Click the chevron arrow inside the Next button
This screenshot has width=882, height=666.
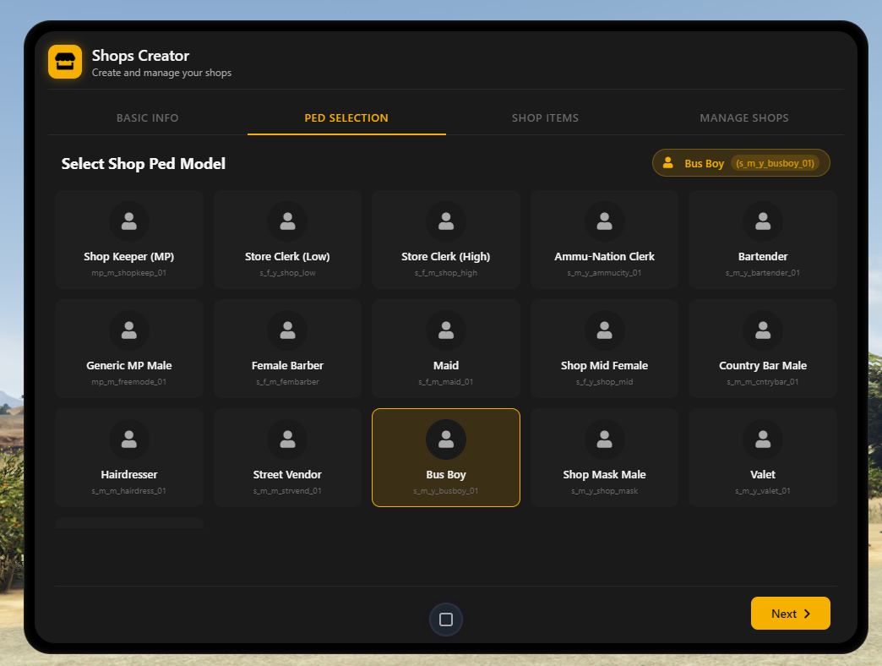tap(807, 614)
